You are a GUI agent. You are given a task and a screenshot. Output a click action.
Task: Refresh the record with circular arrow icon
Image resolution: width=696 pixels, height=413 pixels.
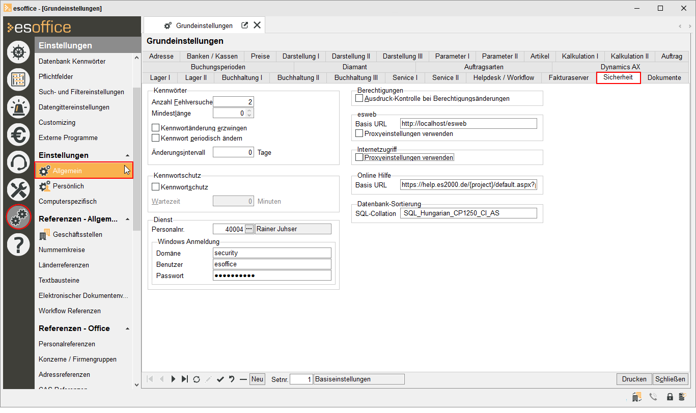coord(197,379)
